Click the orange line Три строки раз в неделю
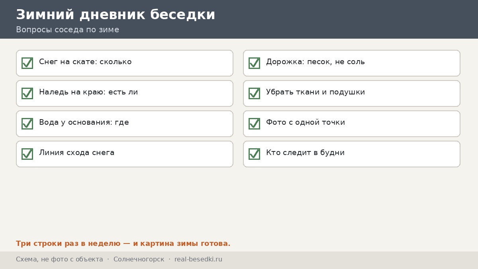Image resolution: width=478 pixels, height=269 pixels. 123,243
